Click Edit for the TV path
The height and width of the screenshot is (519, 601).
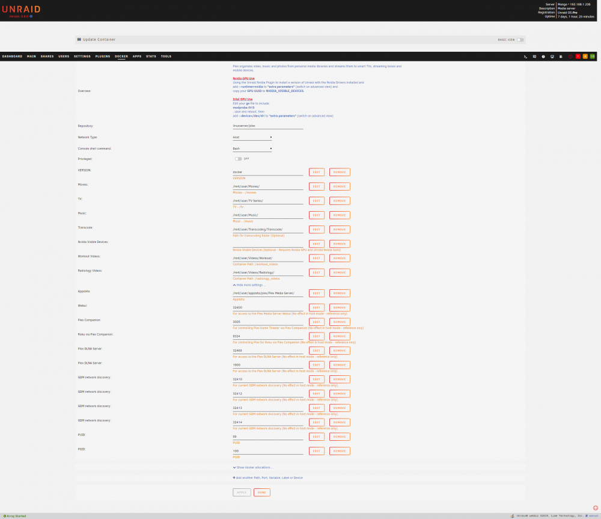pos(317,201)
